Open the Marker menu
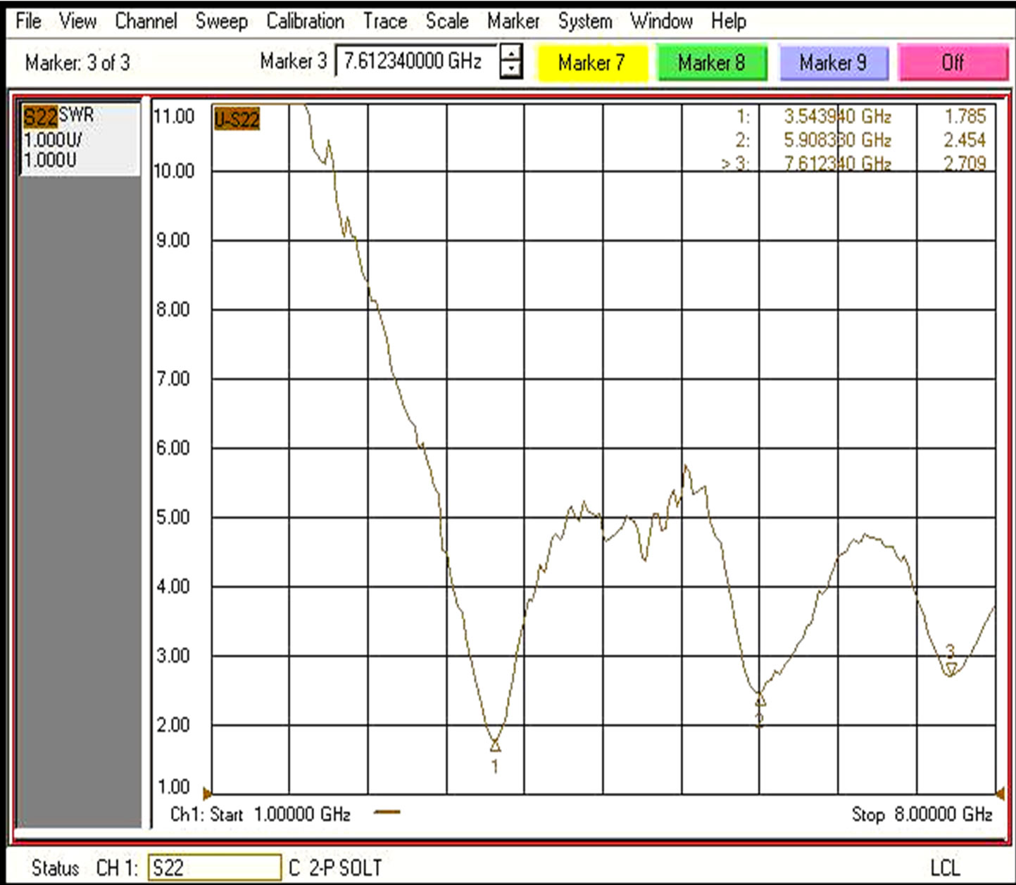The height and width of the screenshot is (885, 1016). [x=513, y=21]
